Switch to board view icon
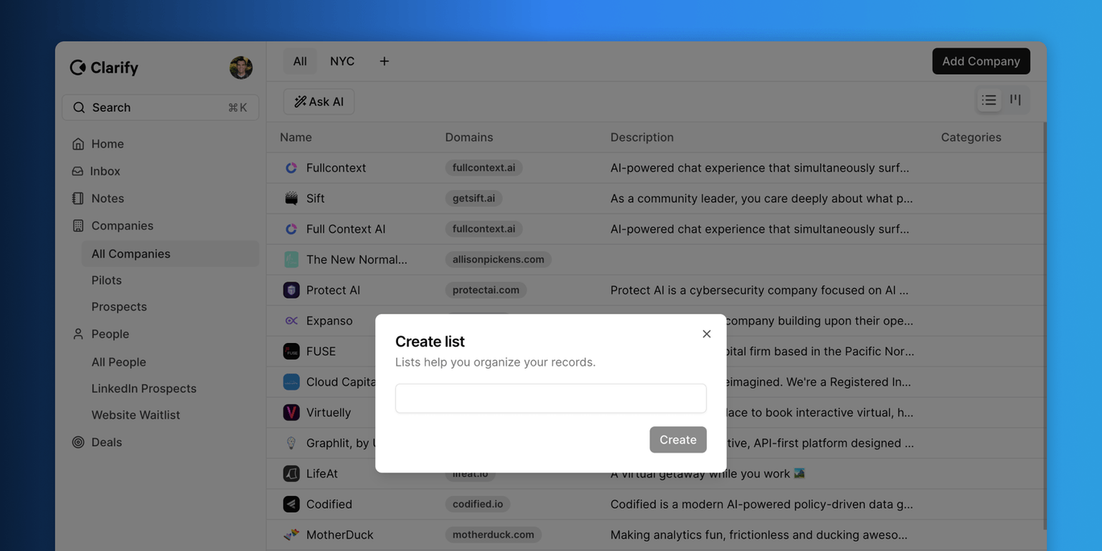This screenshot has height=551, width=1102. 1016,100
